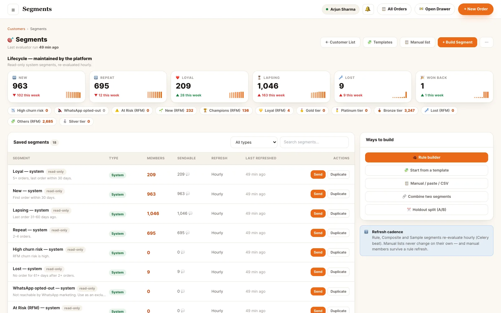501x313 pixels.
Task: Click Open Drawer button
Action: click(x=435, y=9)
